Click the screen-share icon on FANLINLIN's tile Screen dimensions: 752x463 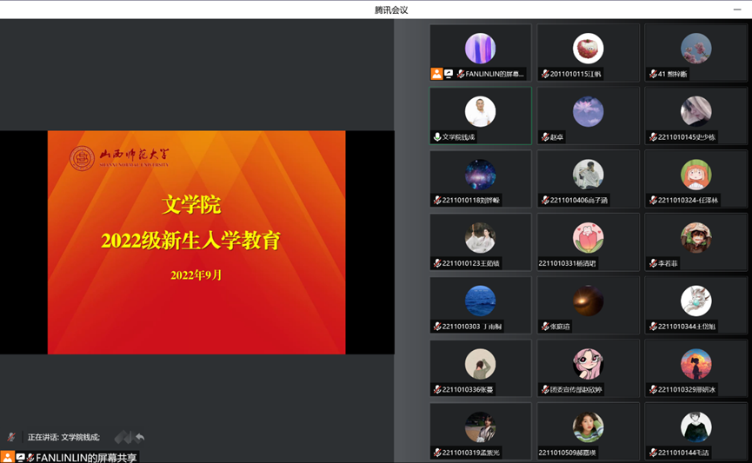coord(449,74)
